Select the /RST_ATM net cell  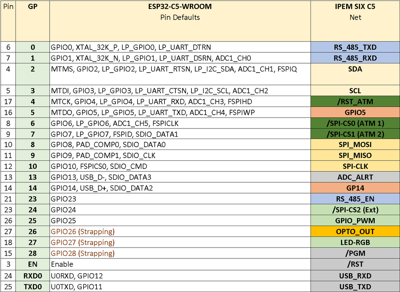click(355, 101)
